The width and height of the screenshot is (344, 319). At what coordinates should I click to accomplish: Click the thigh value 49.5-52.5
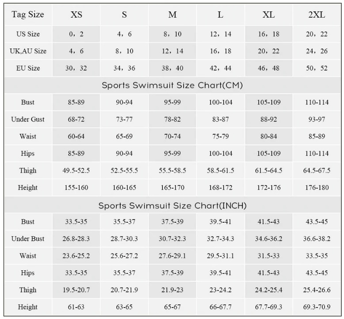(76, 171)
